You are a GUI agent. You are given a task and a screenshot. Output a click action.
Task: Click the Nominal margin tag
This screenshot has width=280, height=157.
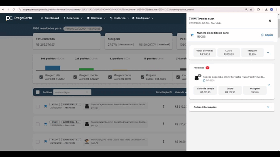164,45
